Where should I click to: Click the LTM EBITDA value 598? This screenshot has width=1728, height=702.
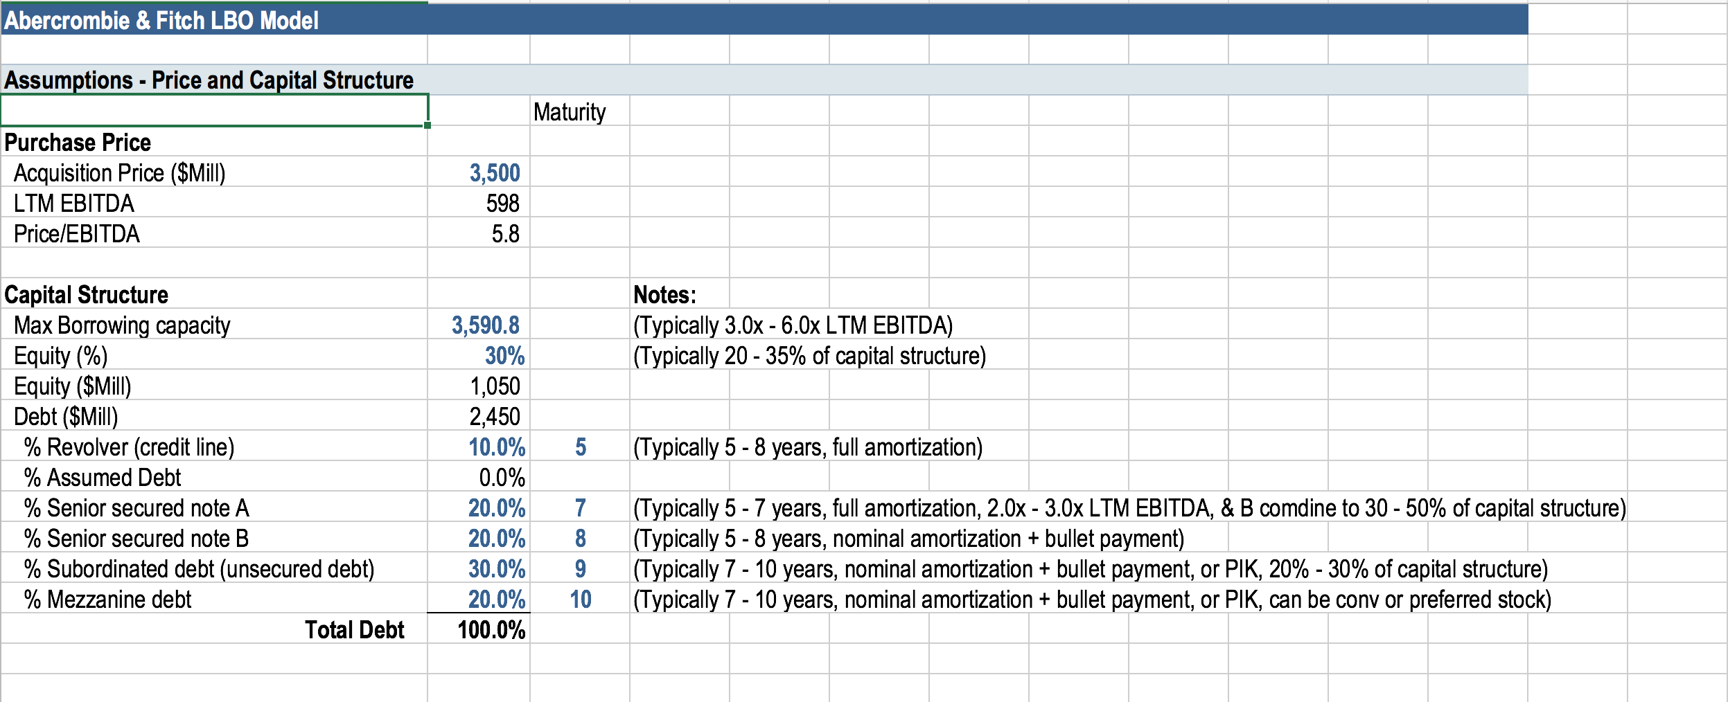[479, 202]
